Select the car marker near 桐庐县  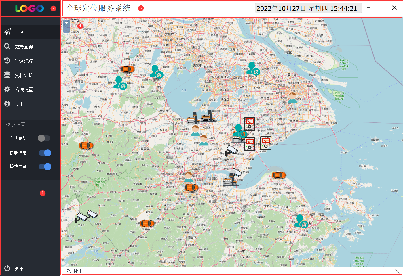(x=147, y=223)
